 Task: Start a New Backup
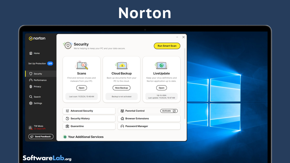click(x=121, y=88)
